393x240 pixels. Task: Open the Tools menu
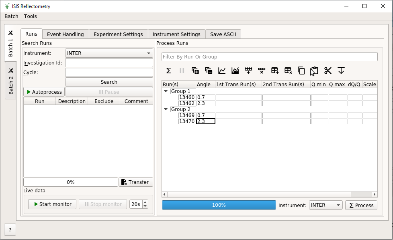click(x=30, y=16)
